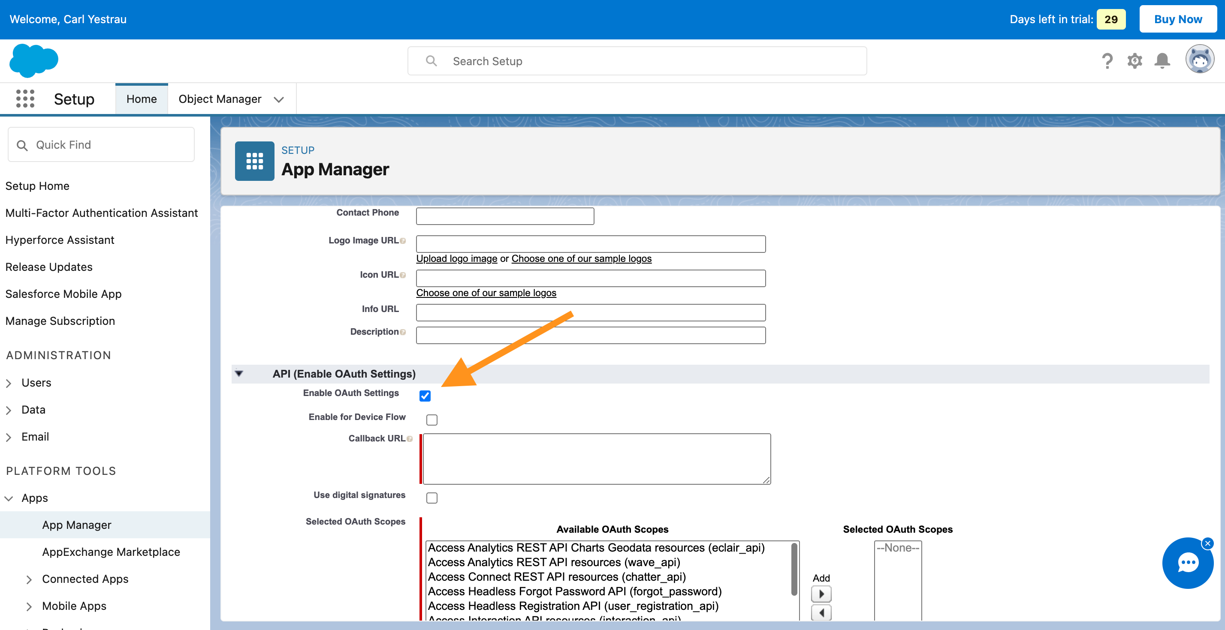Check Enable for Device Flow

431,420
